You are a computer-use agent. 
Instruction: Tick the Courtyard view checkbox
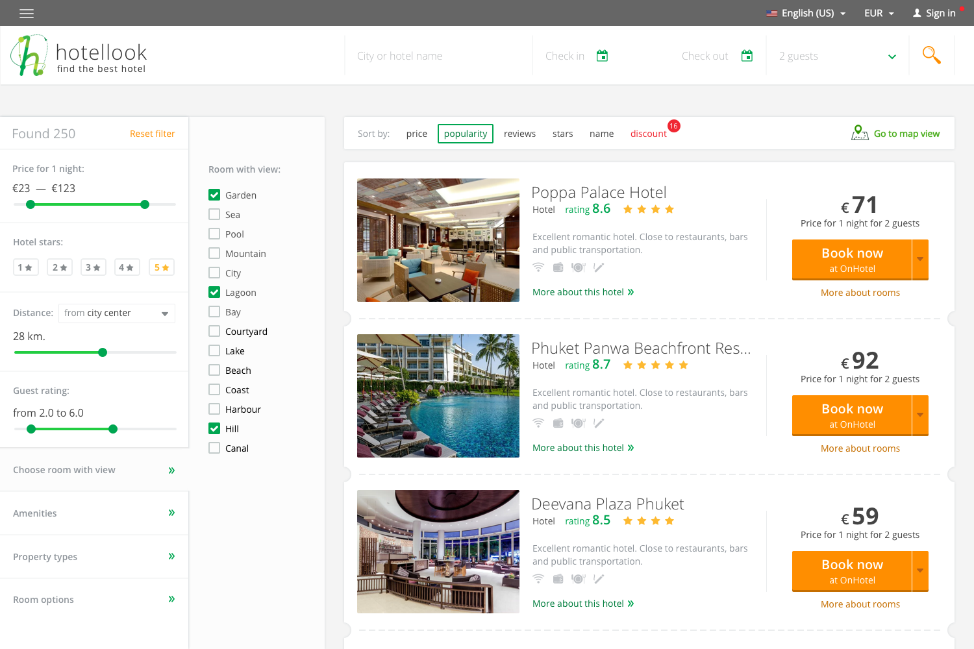point(214,331)
